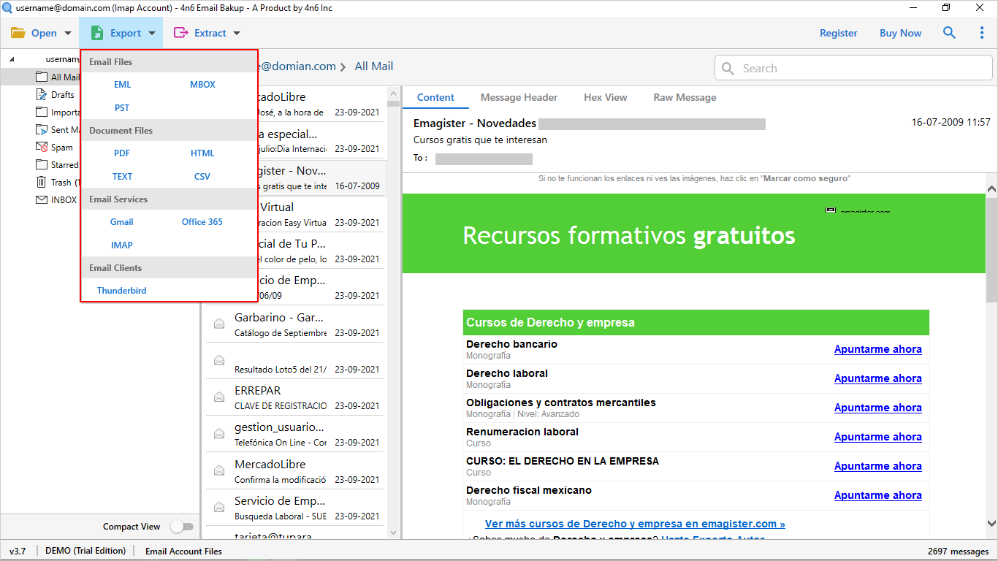998x561 pixels.
Task: Click the Register link
Action: 839,33
